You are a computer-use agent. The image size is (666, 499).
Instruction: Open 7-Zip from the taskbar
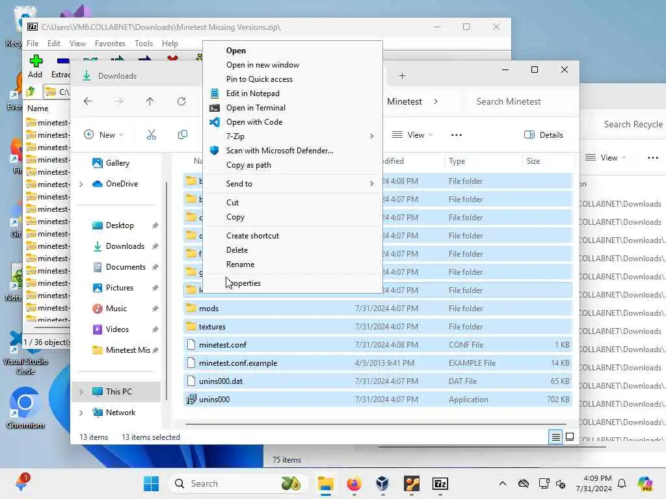point(440,483)
